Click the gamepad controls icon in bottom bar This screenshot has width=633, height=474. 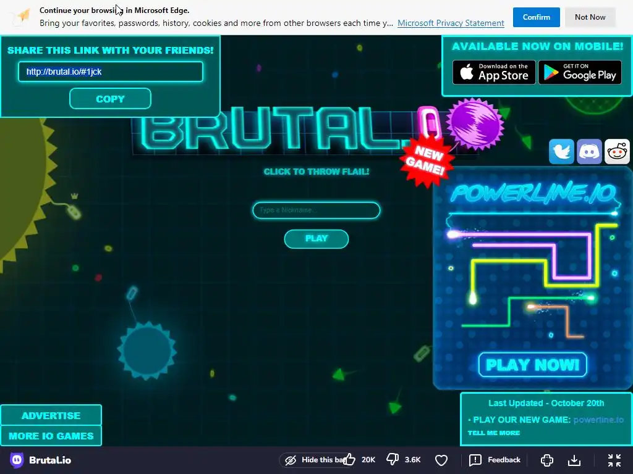[547, 460]
